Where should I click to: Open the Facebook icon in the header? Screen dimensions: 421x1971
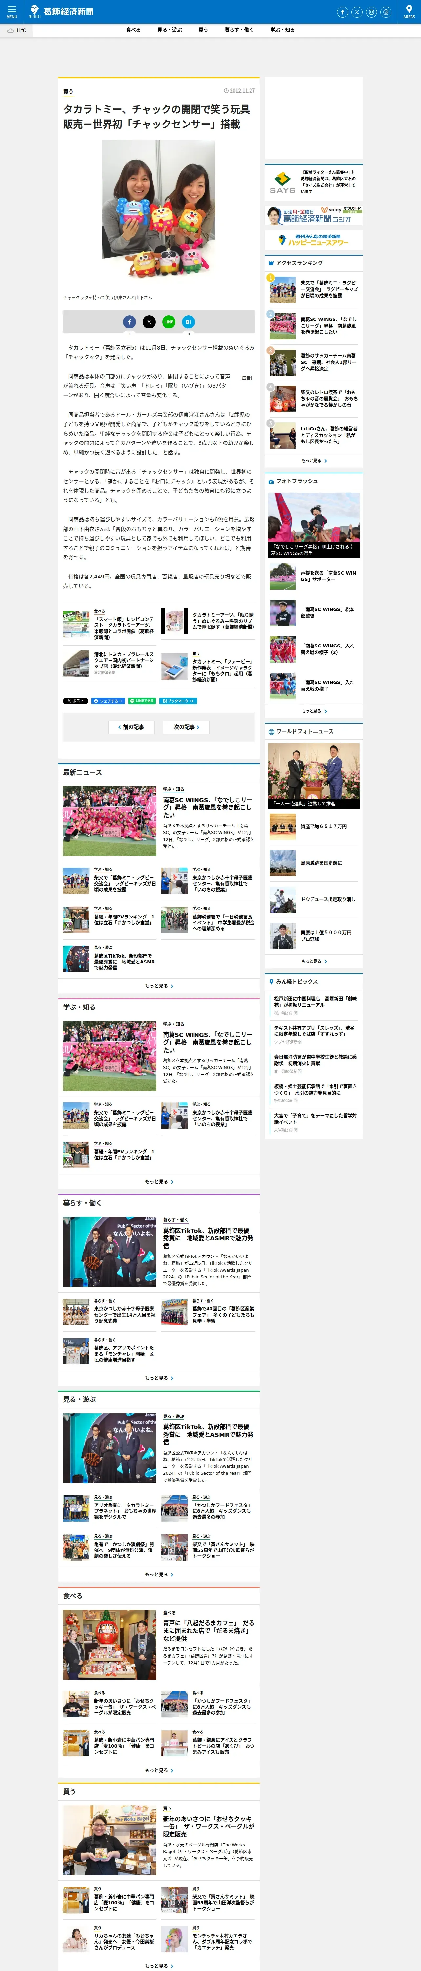point(342,11)
